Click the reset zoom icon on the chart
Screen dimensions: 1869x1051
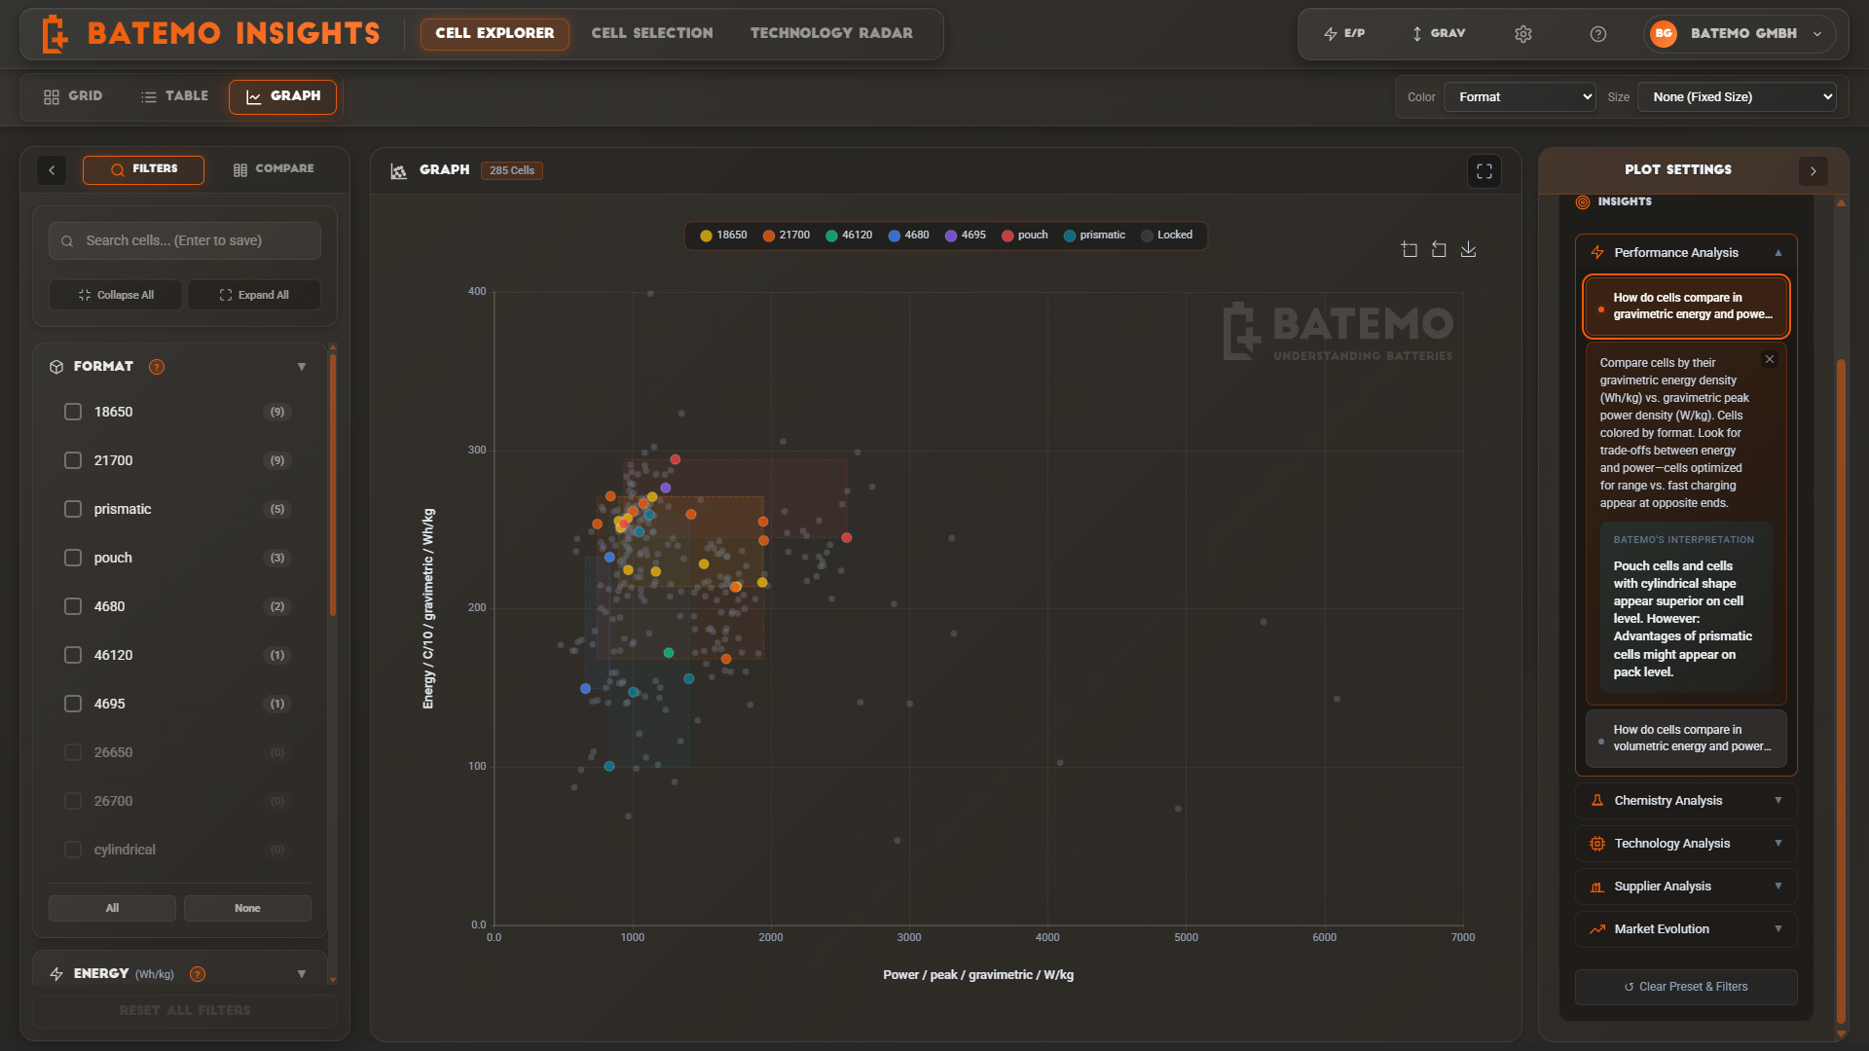[x=1439, y=249]
